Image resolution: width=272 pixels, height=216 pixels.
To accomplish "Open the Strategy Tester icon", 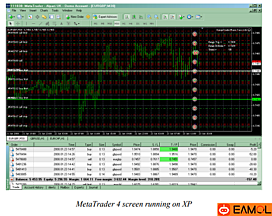I will click(59, 17).
